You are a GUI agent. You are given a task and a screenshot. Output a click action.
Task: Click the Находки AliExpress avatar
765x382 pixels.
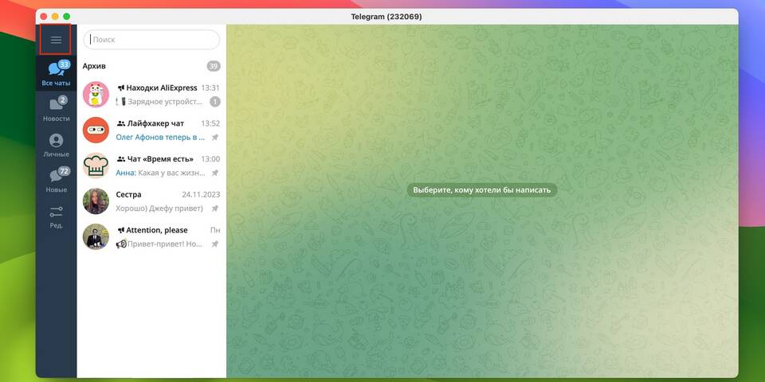96,95
